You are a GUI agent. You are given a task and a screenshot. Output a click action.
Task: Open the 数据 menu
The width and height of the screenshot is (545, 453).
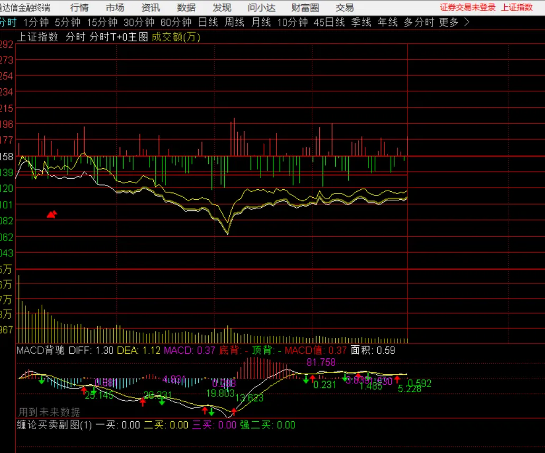186,7
